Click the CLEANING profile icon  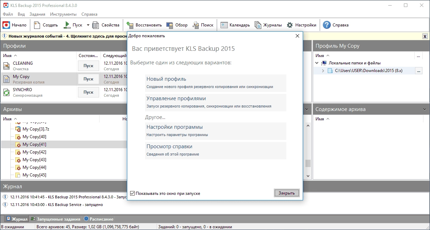[x=7, y=66]
